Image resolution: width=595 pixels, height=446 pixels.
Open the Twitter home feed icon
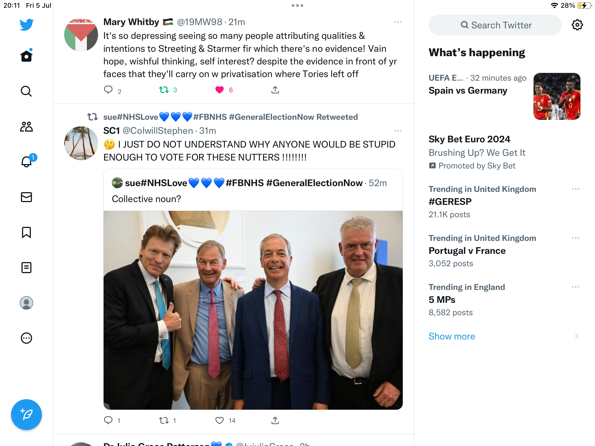tap(26, 56)
